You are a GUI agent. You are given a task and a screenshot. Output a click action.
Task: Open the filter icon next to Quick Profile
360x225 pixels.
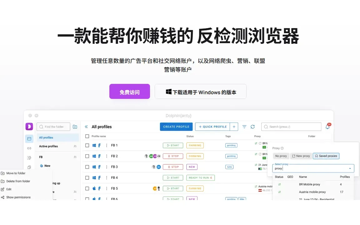click(x=244, y=126)
